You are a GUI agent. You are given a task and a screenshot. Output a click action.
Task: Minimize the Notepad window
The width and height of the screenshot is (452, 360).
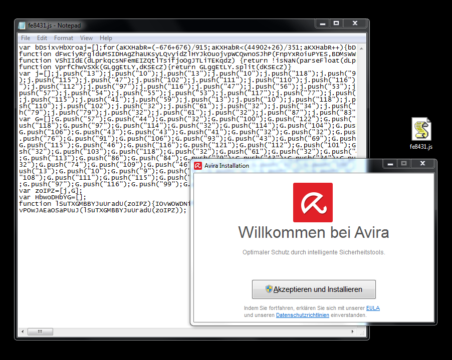click(x=323, y=24)
